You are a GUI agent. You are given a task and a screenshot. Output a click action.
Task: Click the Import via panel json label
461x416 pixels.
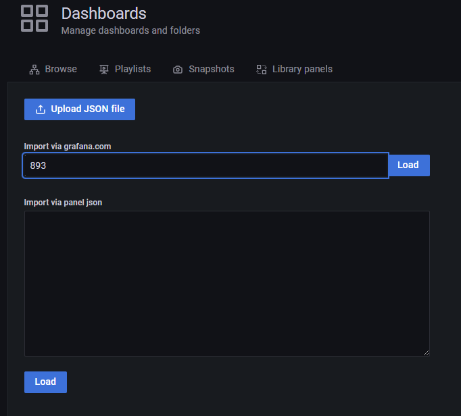click(64, 203)
